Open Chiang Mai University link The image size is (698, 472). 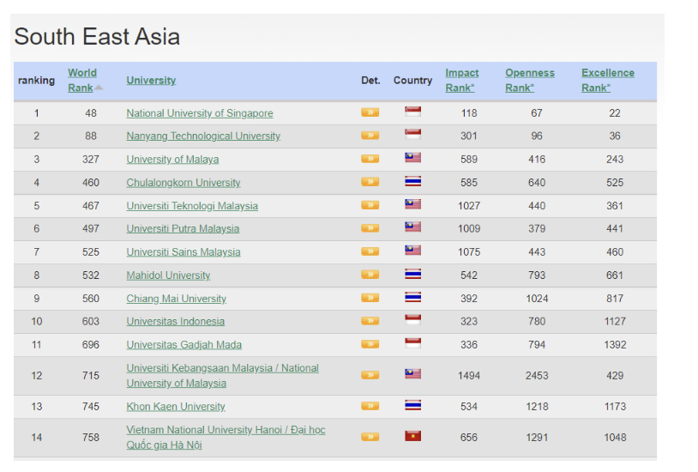point(176,298)
